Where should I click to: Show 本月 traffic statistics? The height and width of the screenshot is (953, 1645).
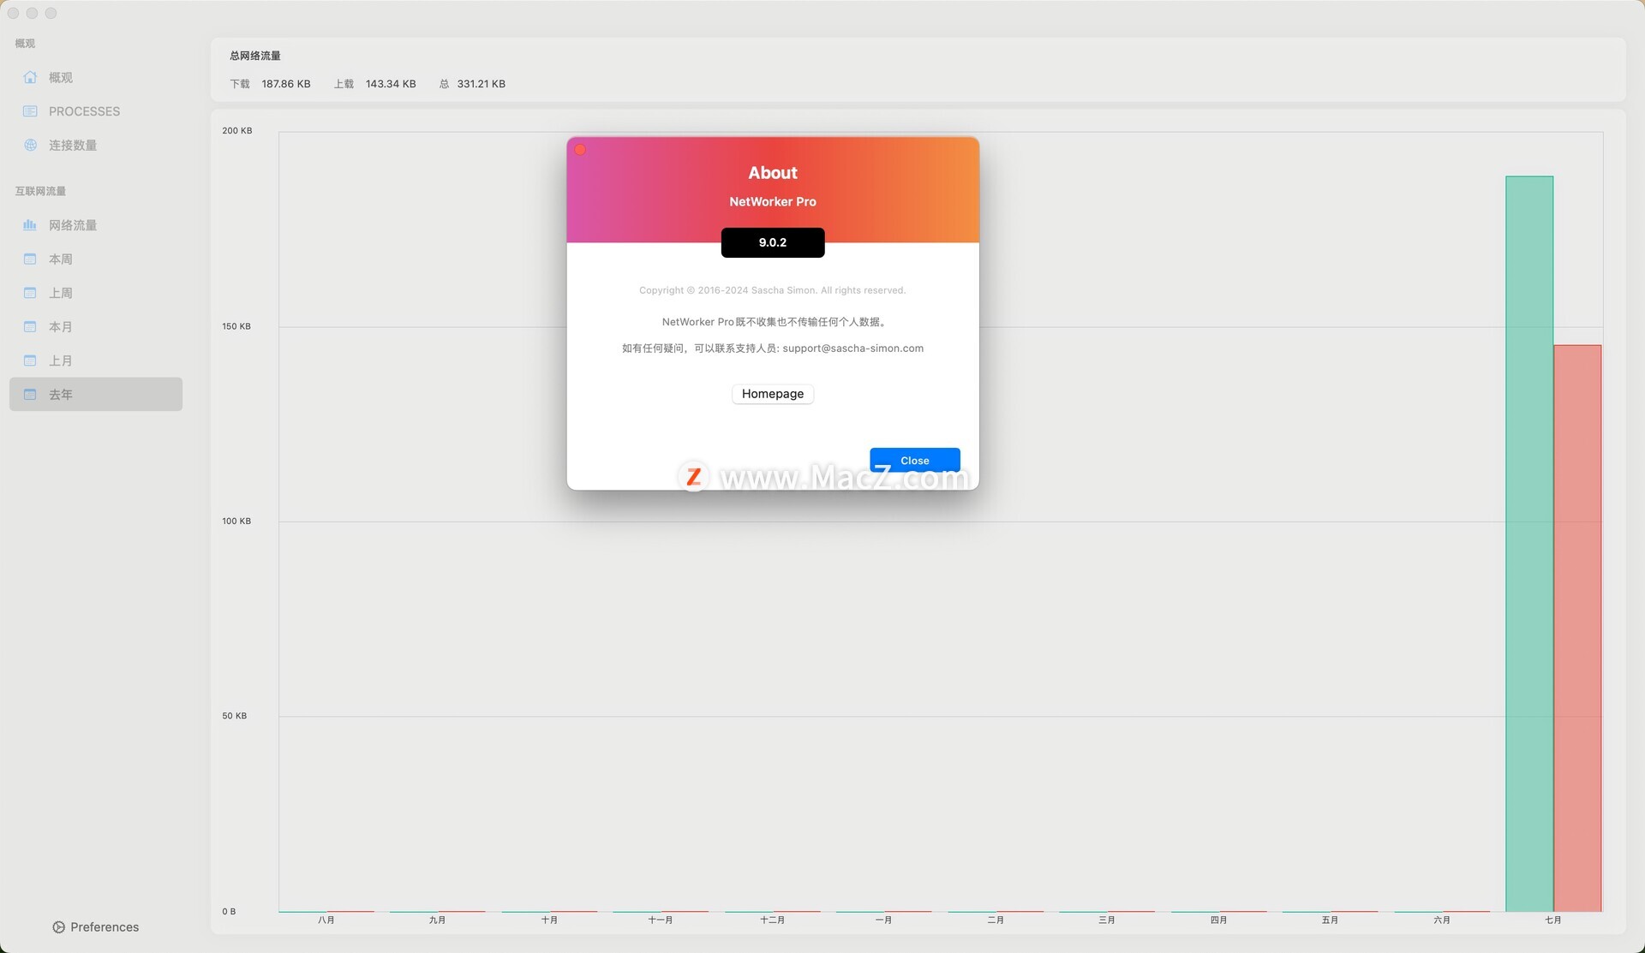95,326
